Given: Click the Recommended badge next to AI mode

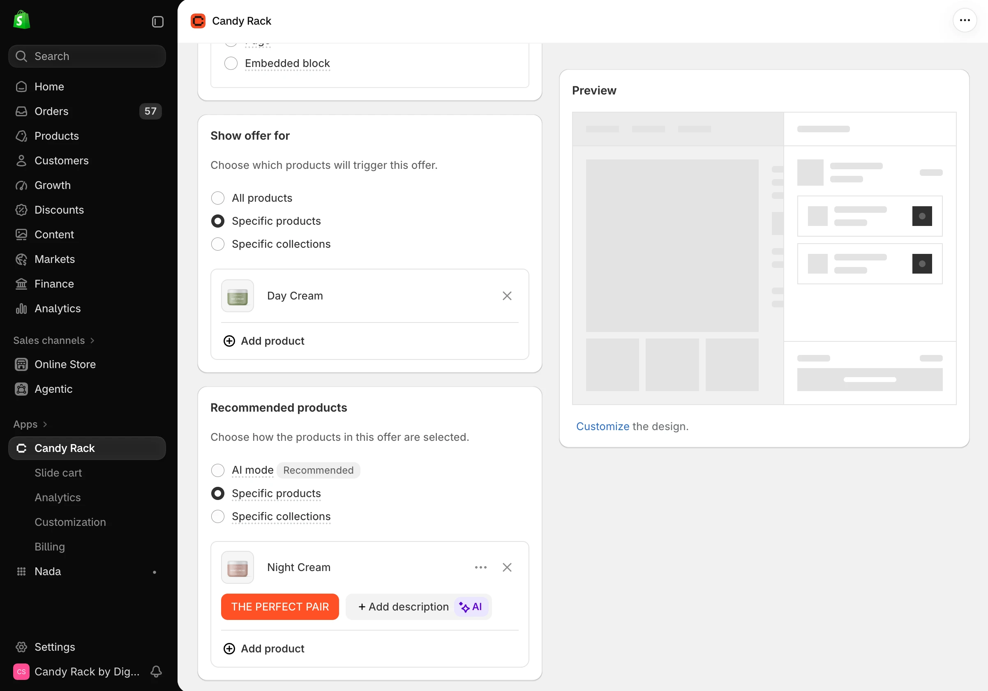Looking at the screenshot, I should pyautogui.click(x=318, y=471).
